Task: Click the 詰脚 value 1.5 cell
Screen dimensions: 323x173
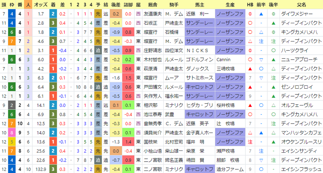Action: pyautogui.click(x=128, y=78)
